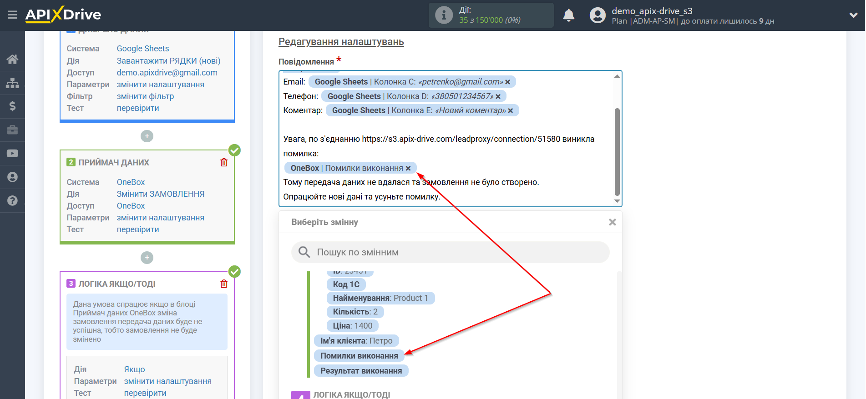Open Завантажити РЯДКИ (нові) action link

[168, 61]
